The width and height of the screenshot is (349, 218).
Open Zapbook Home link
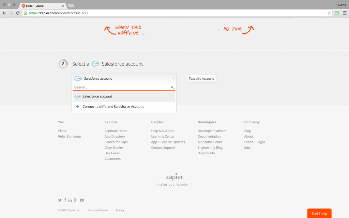116,131
